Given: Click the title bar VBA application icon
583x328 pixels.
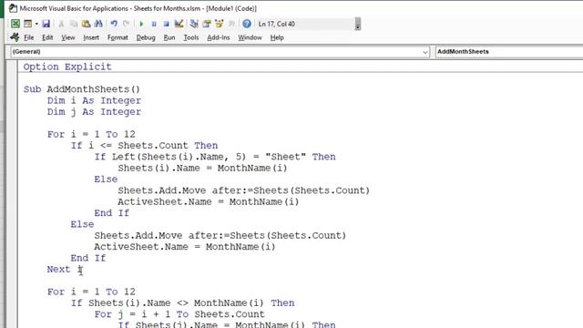Looking at the screenshot, I should point(13,8).
